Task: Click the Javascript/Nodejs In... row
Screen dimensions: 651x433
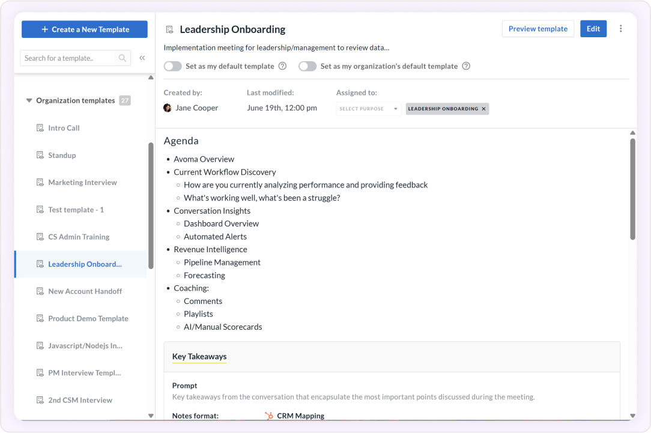Action: click(x=81, y=345)
